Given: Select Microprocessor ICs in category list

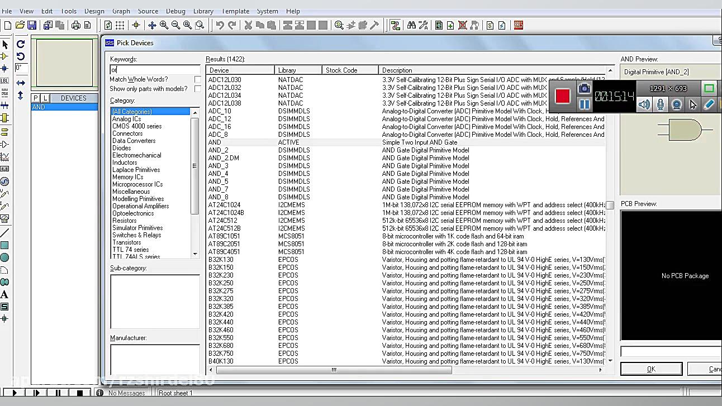Looking at the screenshot, I should (x=137, y=184).
